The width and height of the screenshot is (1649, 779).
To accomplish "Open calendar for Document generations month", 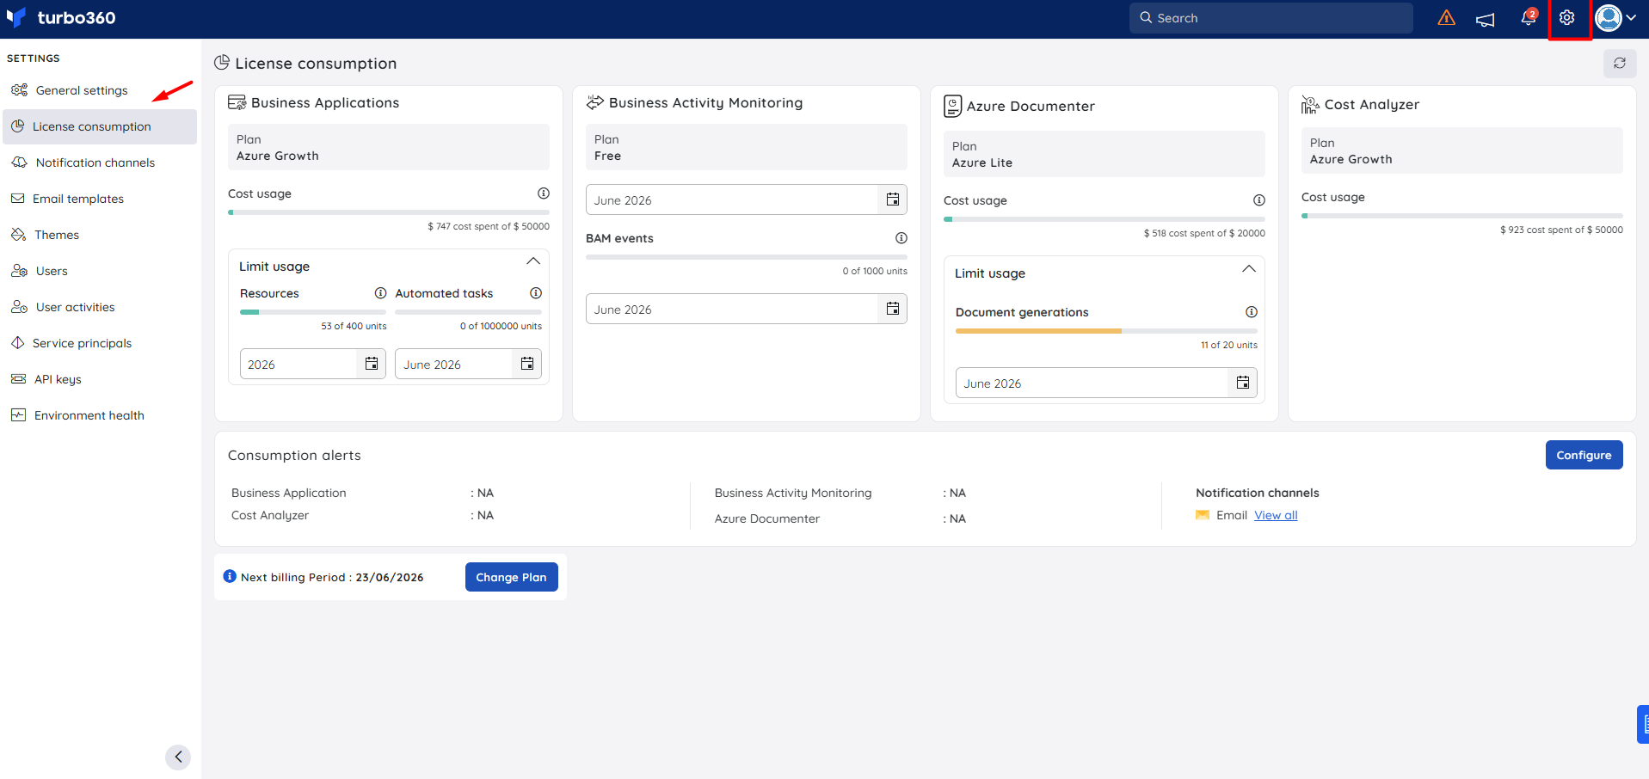I will pyautogui.click(x=1243, y=383).
